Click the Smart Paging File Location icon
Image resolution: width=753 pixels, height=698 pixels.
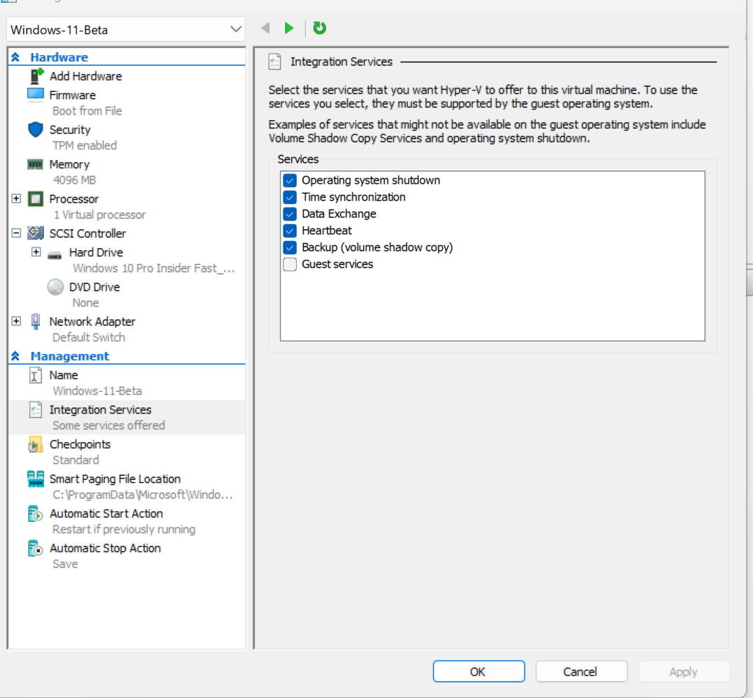pyautogui.click(x=36, y=479)
